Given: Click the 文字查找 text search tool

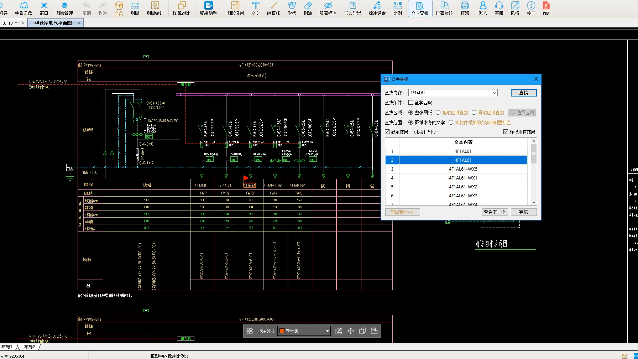Looking at the screenshot, I should (420, 9).
